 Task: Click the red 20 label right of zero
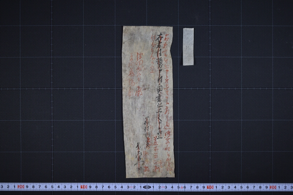pos(273,187)
